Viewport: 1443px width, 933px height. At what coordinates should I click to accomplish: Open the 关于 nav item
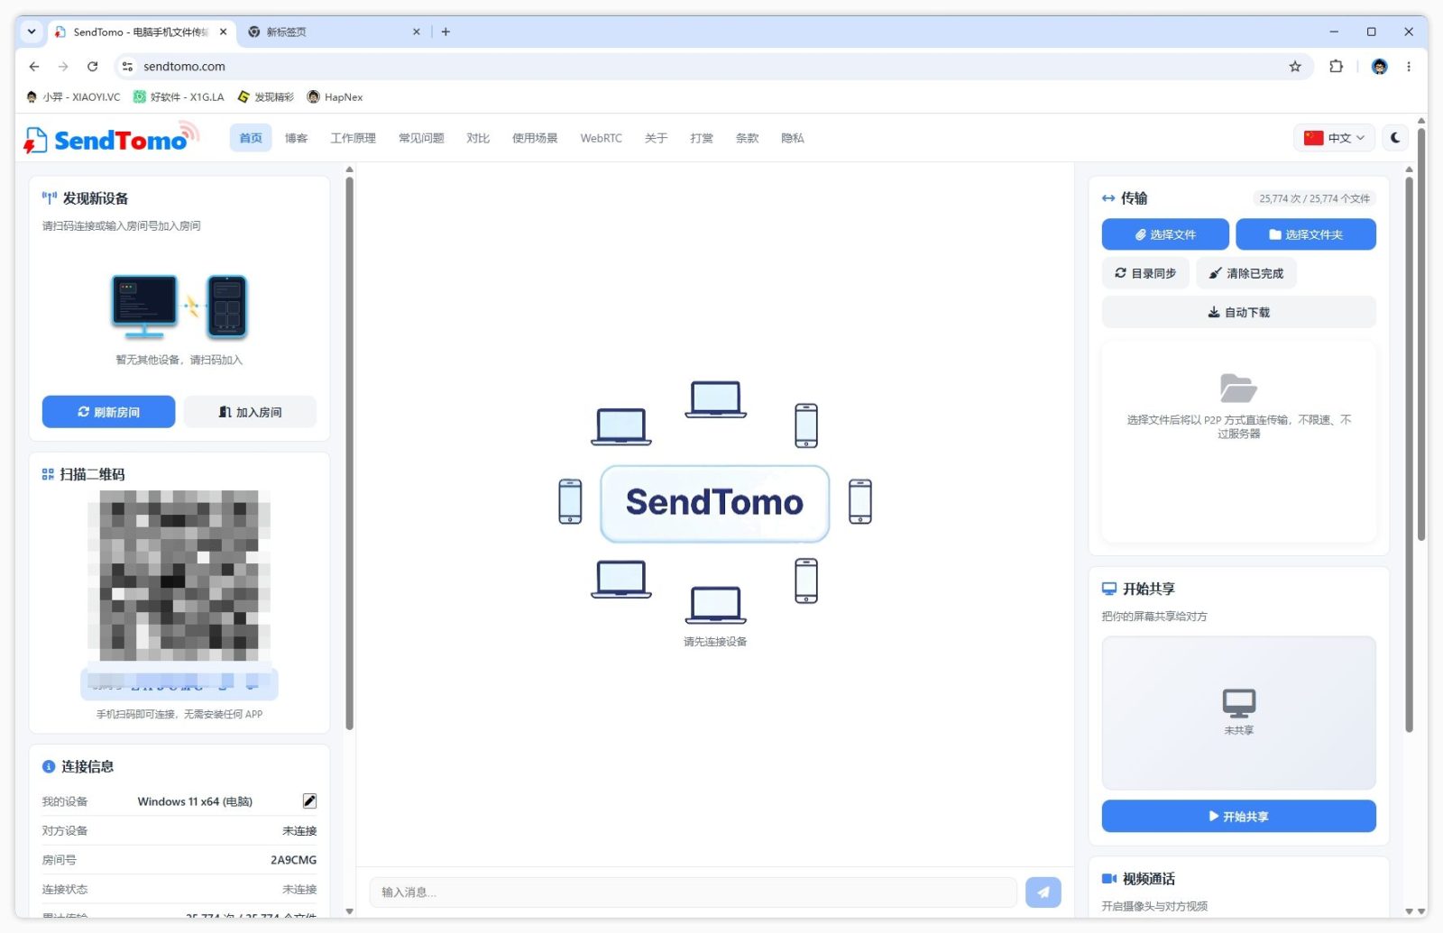(x=656, y=138)
